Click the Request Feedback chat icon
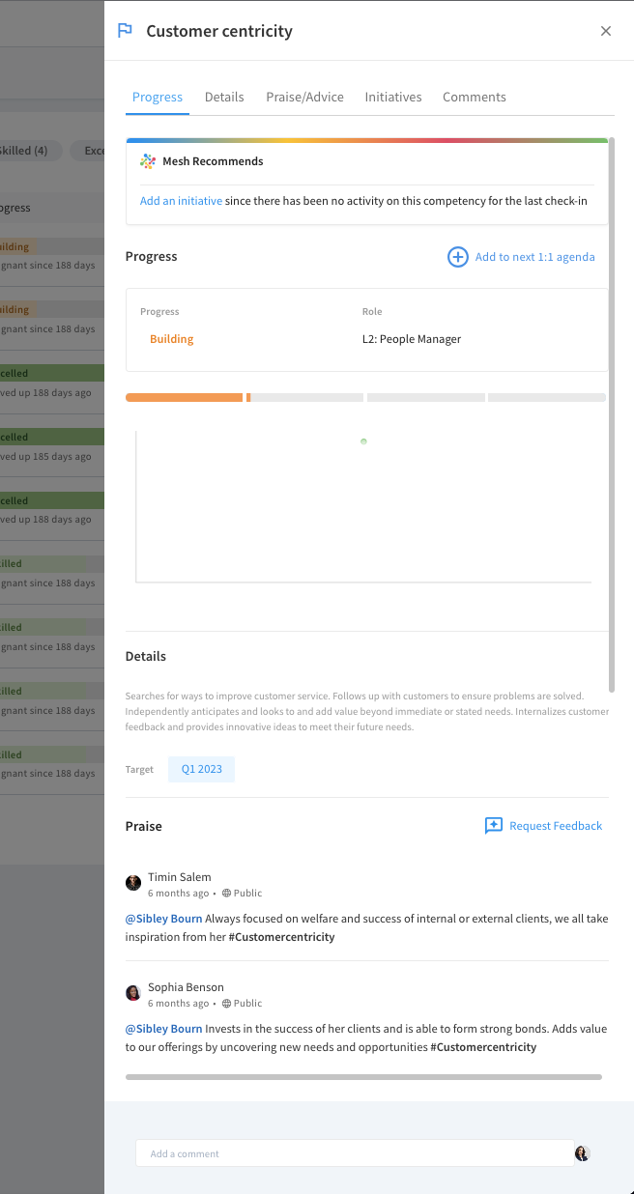 pyautogui.click(x=494, y=826)
